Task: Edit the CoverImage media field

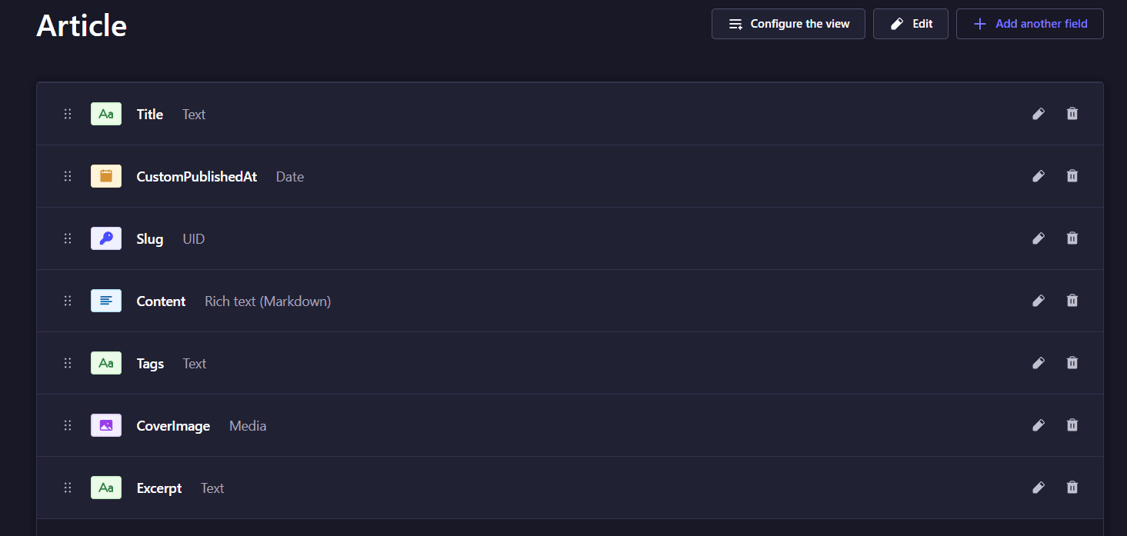Action: tap(1039, 425)
